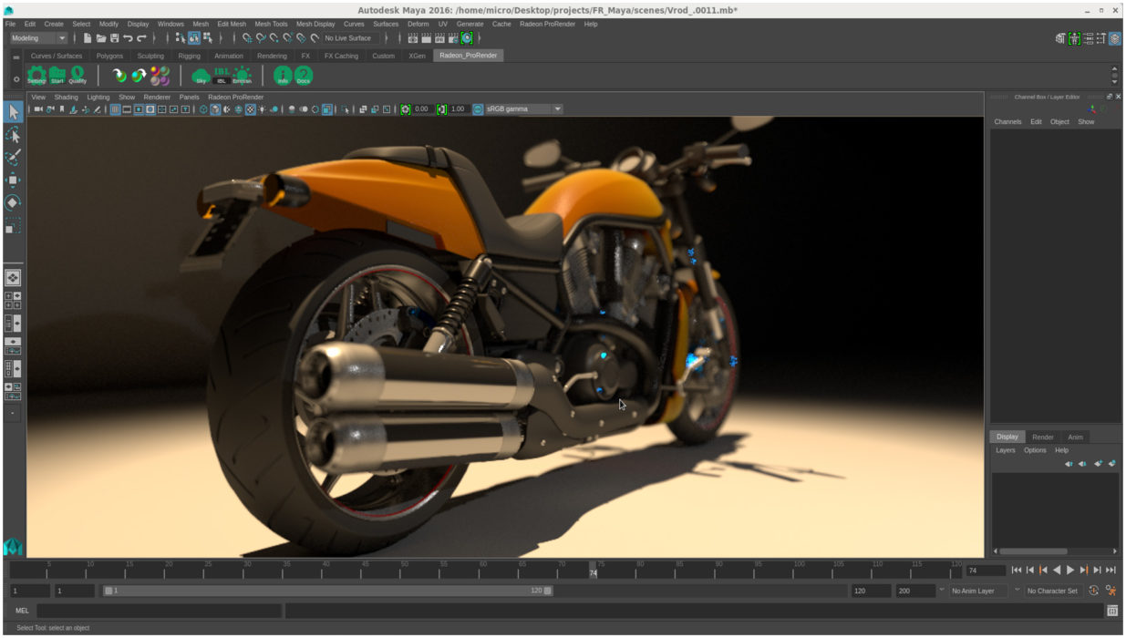Screen dimensions: 1126x638
Task: Click the Sky environment shelf icon
Action: click(201, 76)
